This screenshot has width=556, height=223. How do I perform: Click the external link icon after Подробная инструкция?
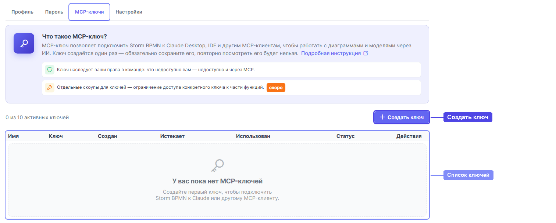(x=366, y=54)
